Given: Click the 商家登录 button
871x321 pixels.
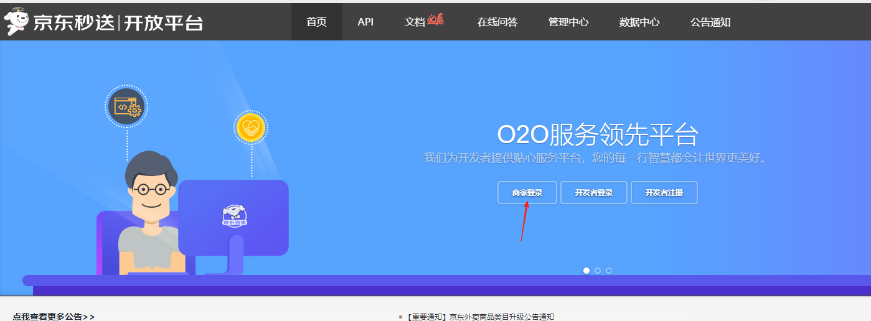Looking at the screenshot, I should pos(527,193).
